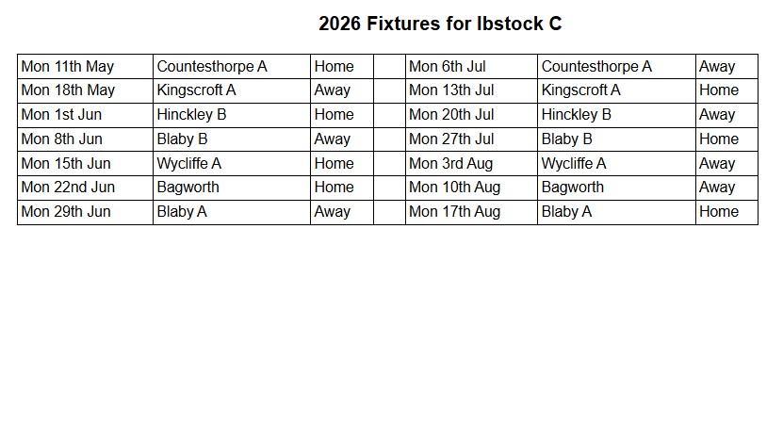783x425 pixels.
Task: Click the 'Mon 22nd Jun' date cell
Action: pos(68,188)
